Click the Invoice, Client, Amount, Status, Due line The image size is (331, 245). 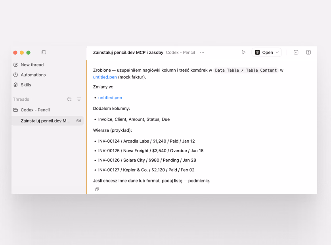pyautogui.click(x=134, y=119)
